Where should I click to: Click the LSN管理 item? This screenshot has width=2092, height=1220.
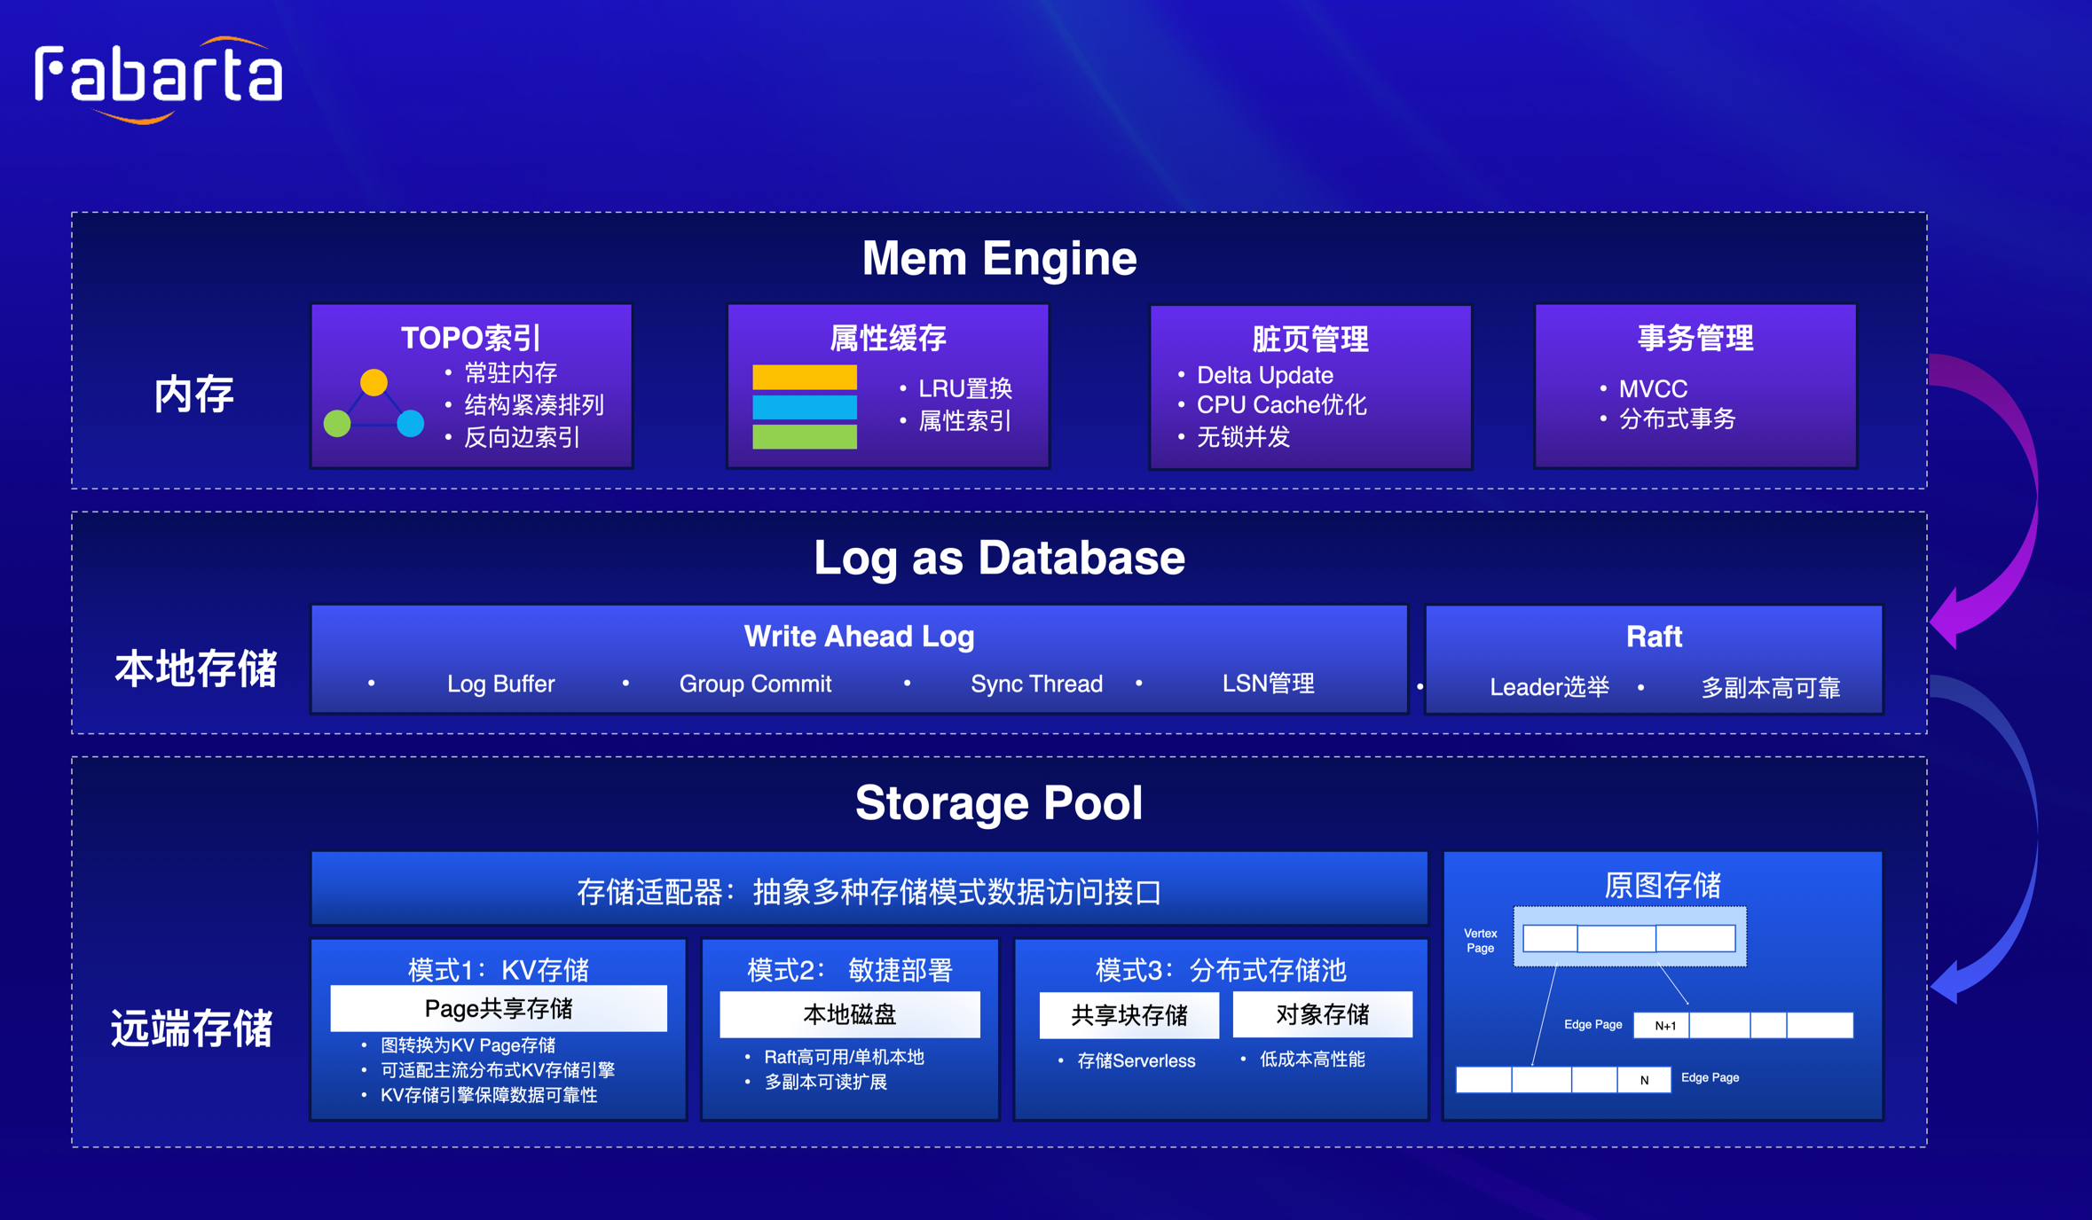point(1268,684)
